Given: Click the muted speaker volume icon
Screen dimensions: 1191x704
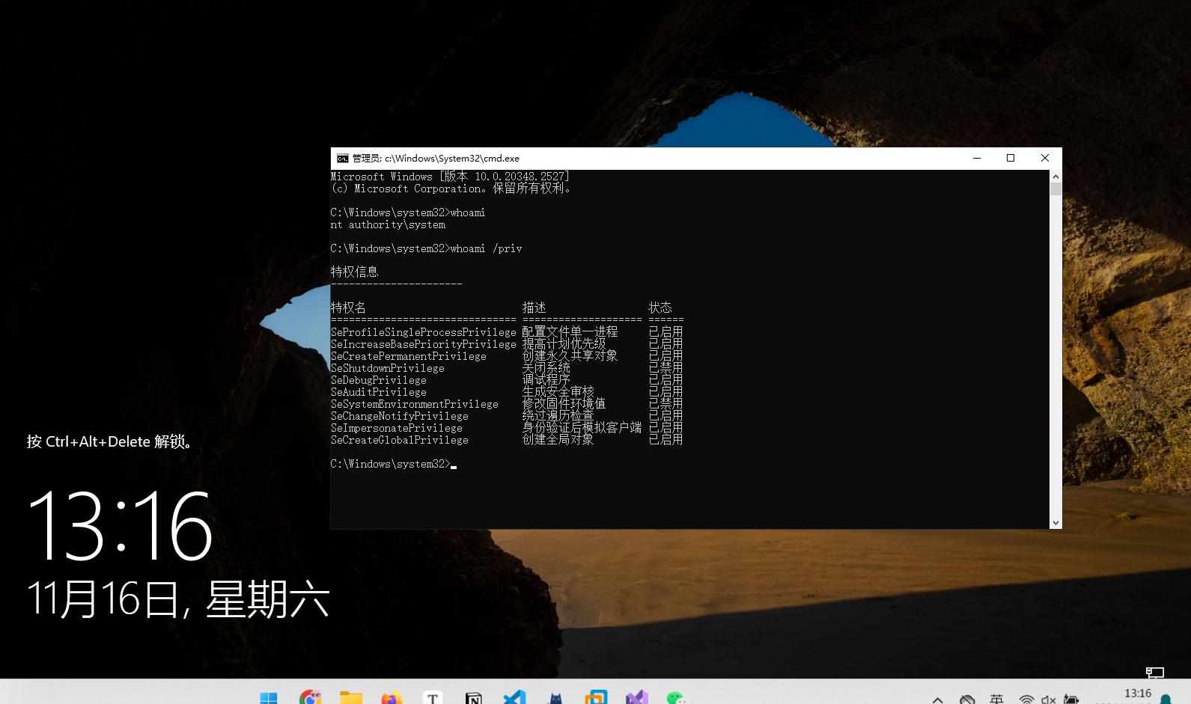Looking at the screenshot, I should click(1048, 700).
